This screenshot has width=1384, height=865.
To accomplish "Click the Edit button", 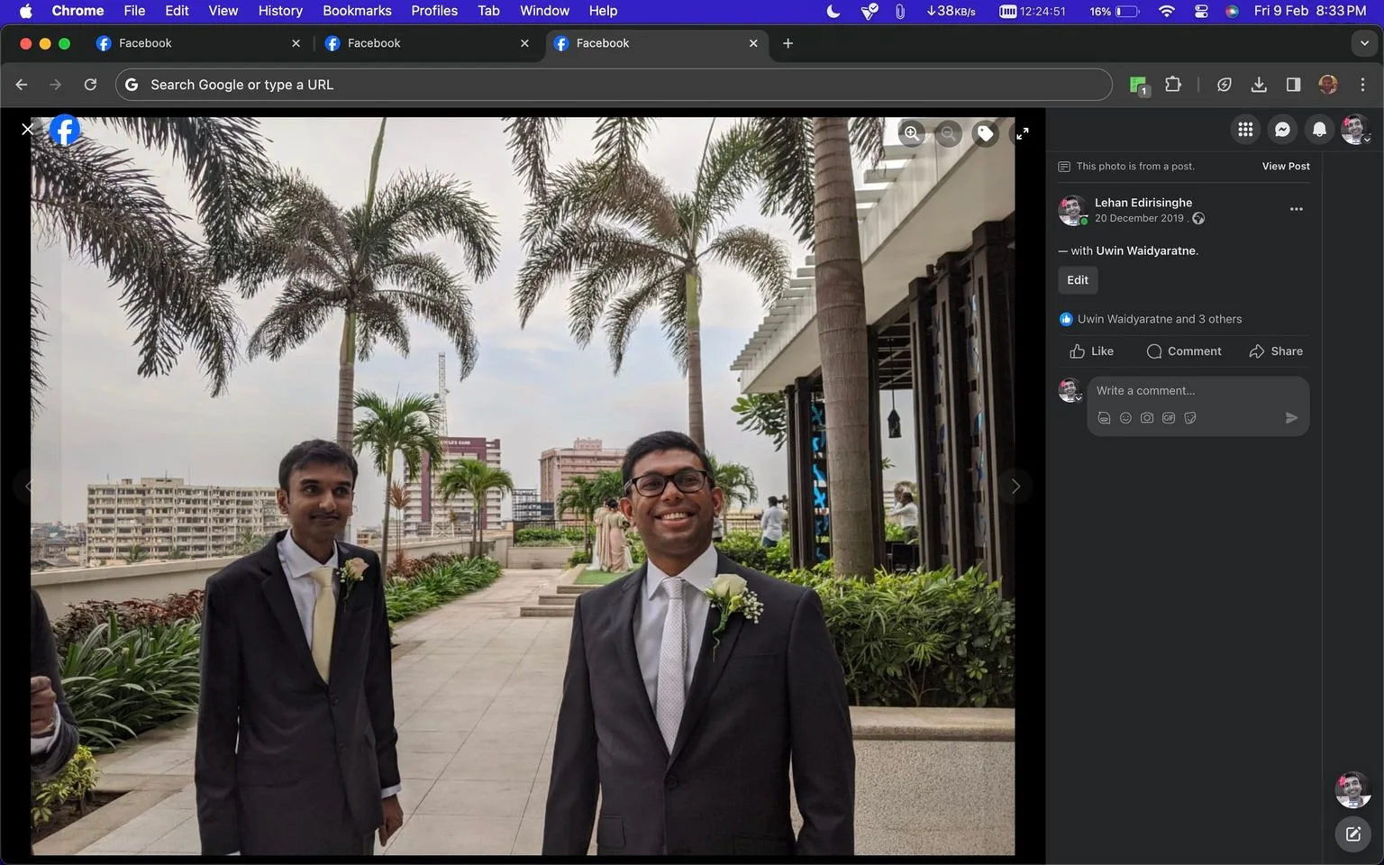I will click(x=1078, y=280).
